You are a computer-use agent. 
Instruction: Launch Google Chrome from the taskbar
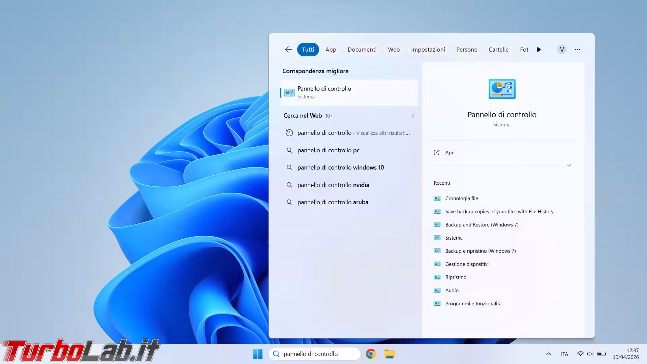[371, 354]
